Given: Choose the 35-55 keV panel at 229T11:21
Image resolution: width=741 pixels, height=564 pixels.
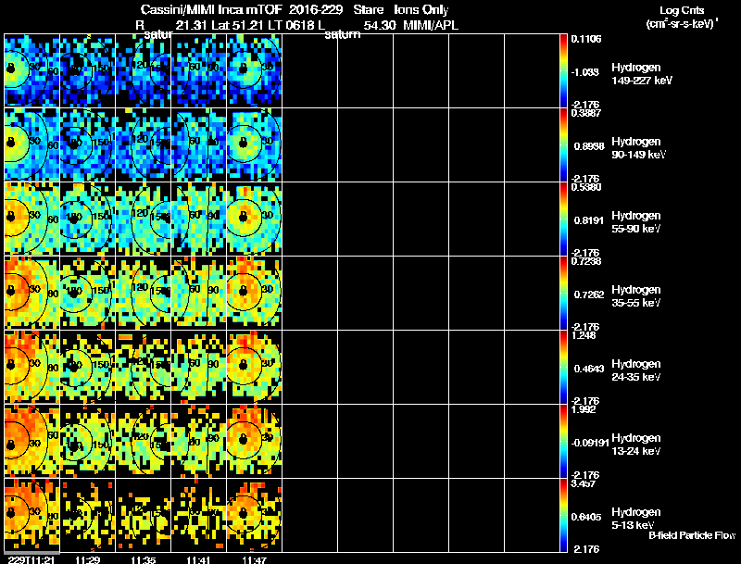Looking at the screenshot, I should (32, 293).
